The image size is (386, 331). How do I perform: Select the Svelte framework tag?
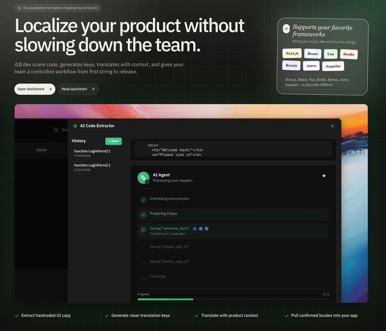coord(349,54)
